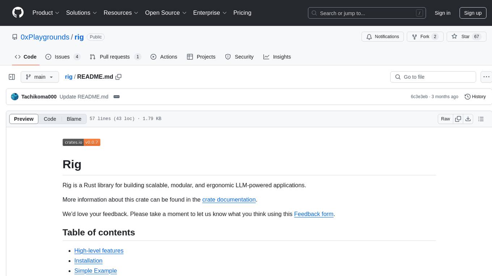This screenshot has width=492, height=276.
Task: Select the Preview view
Action: 24,119
